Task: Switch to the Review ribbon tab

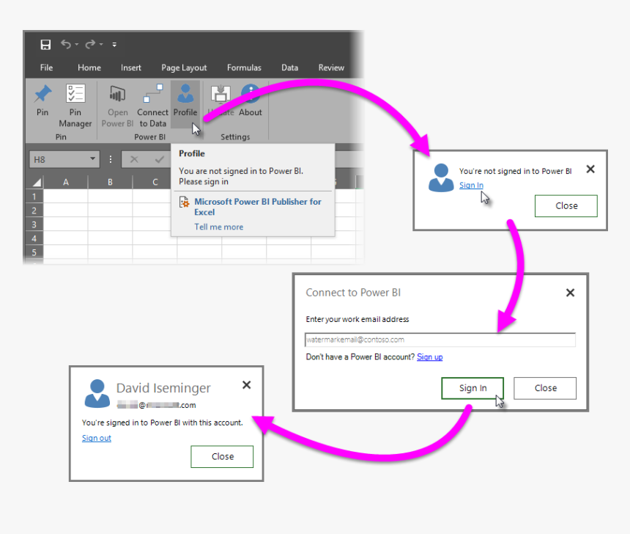Action: point(331,67)
